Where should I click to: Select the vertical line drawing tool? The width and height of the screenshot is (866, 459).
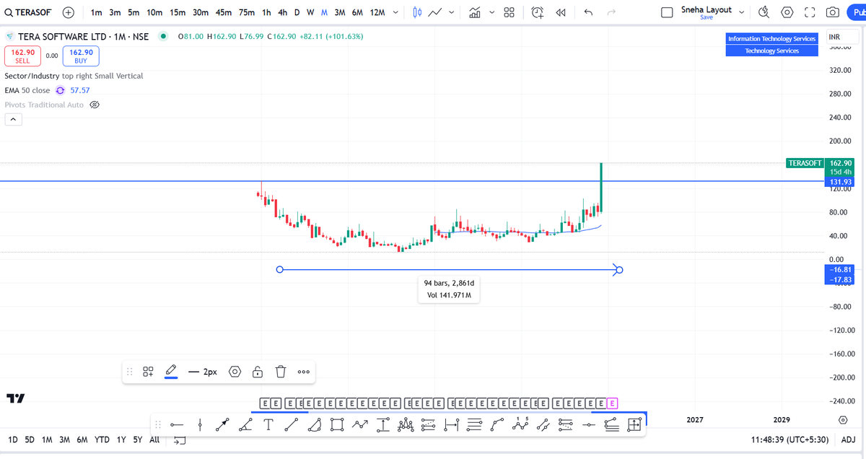[201, 425]
